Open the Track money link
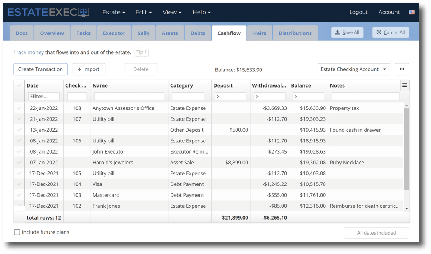 click(28, 52)
